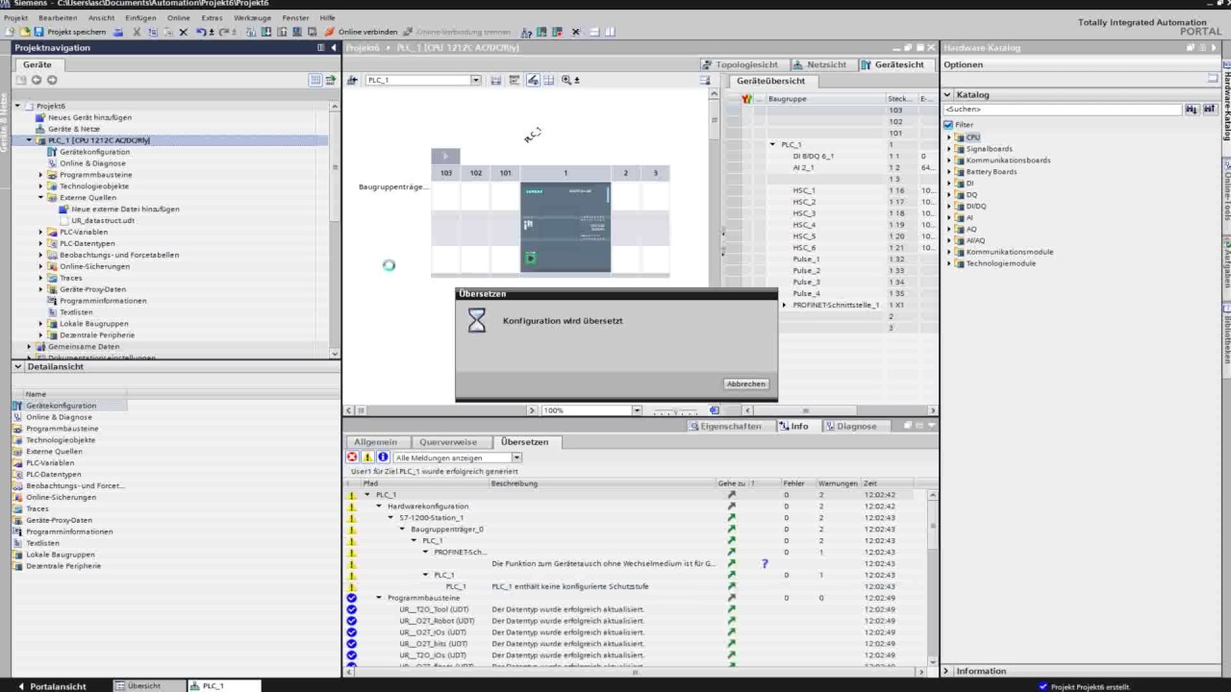
Task: Click Projekt speichern save icon
Action: click(x=39, y=32)
